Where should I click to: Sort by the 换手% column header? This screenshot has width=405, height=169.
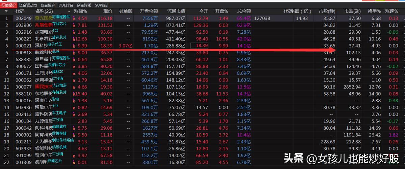(x=374, y=11)
